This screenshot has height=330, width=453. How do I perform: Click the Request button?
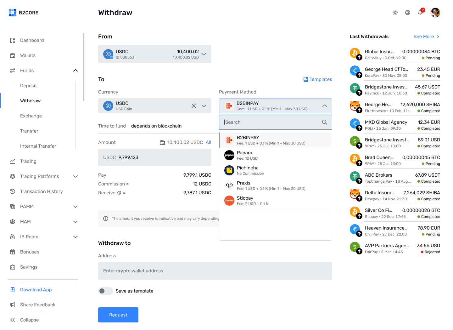pyautogui.click(x=118, y=315)
